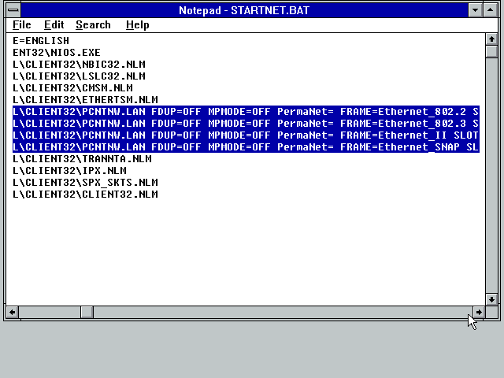Click the PCNTNW.LAN Ethernet_II line
The height and width of the screenshot is (378, 504).
tap(246, 135)
